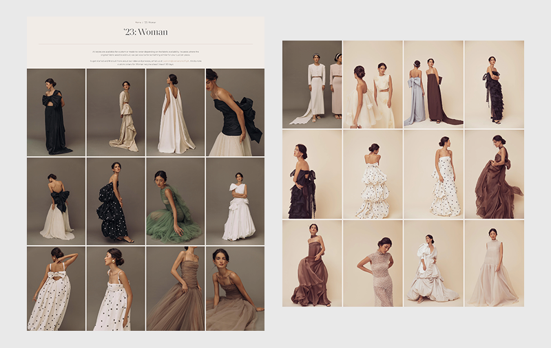Select the seated brown tulle close-up photo
Viewport: 551px width, 348px height.
pos(235,289)
